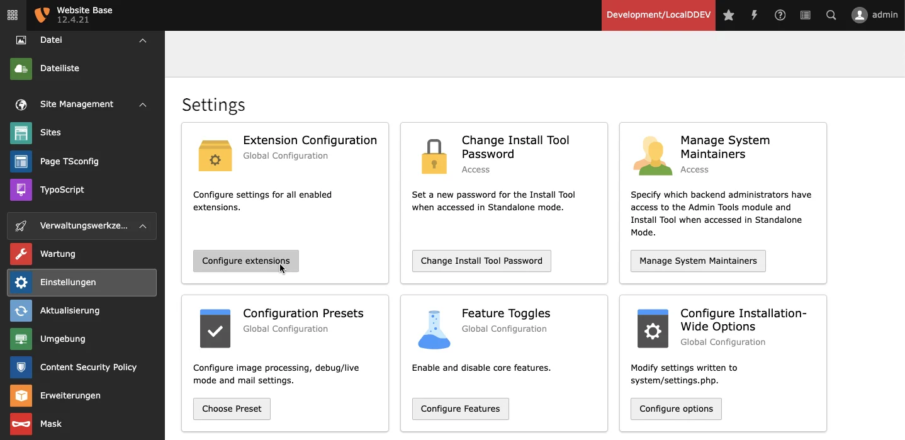Click the flush cache lightning icon
The height and width of the screenshot is (440, 905).
click(754, 15)
